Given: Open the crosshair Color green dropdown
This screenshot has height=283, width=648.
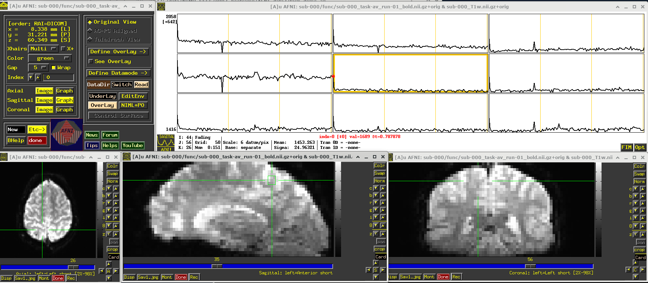Looking at the screenshot, I should 50,58.
